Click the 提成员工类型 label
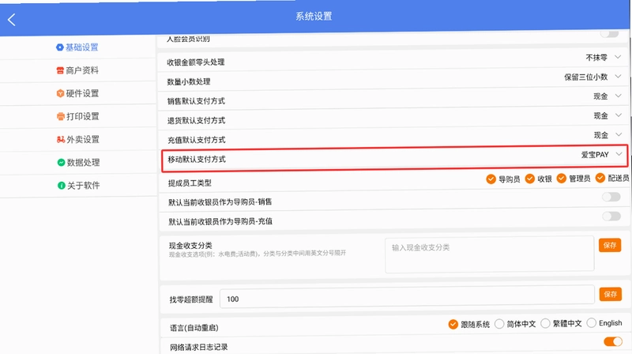The image size is (632, 354). (190, 183)
